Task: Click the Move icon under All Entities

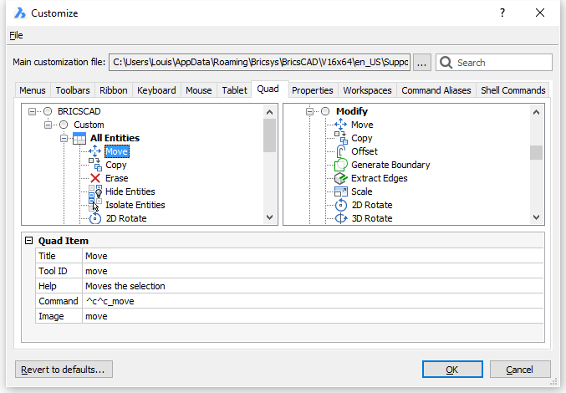Action: [95, 151]
